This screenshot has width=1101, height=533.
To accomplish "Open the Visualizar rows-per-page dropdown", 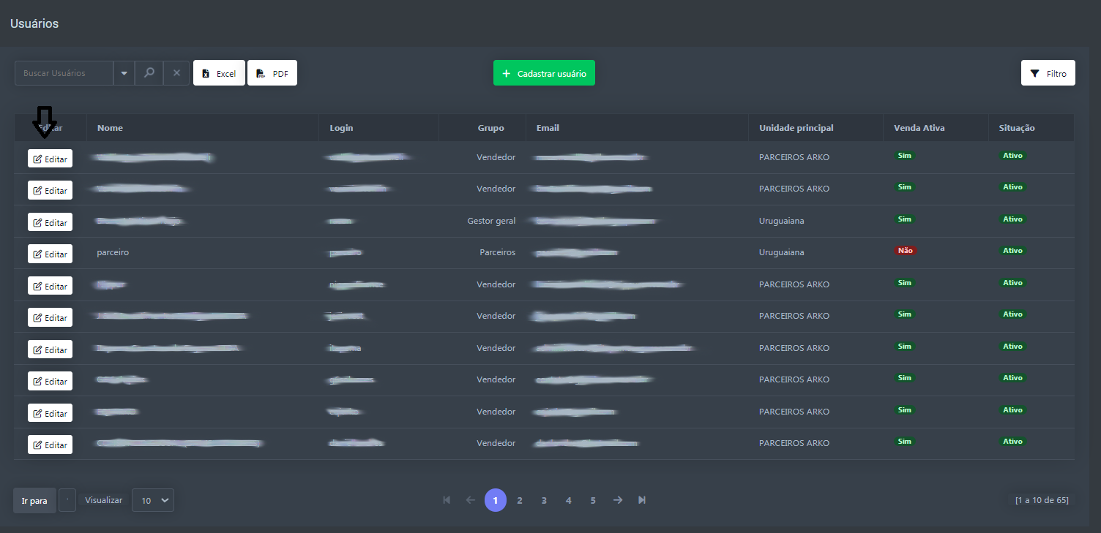I will 153,500.
